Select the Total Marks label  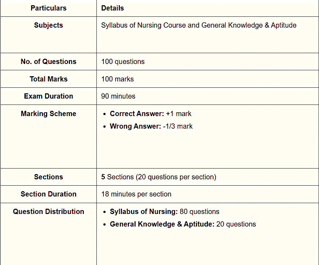(x=48, y=79)
